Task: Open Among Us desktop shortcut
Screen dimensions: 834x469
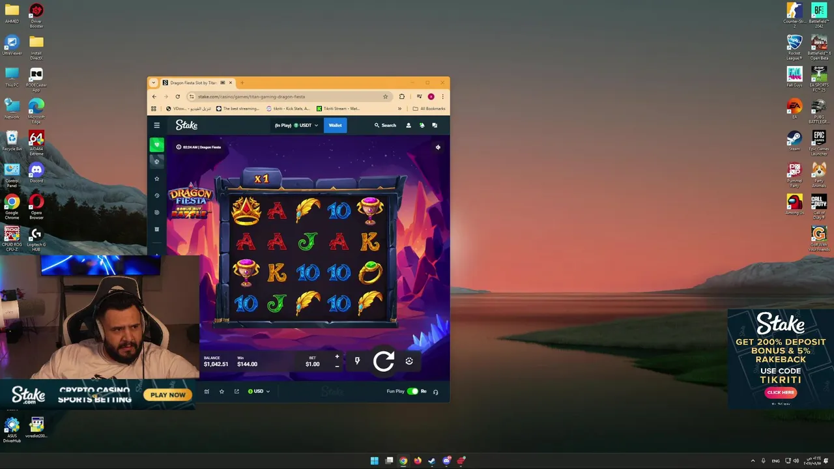Action: point(794,205)
